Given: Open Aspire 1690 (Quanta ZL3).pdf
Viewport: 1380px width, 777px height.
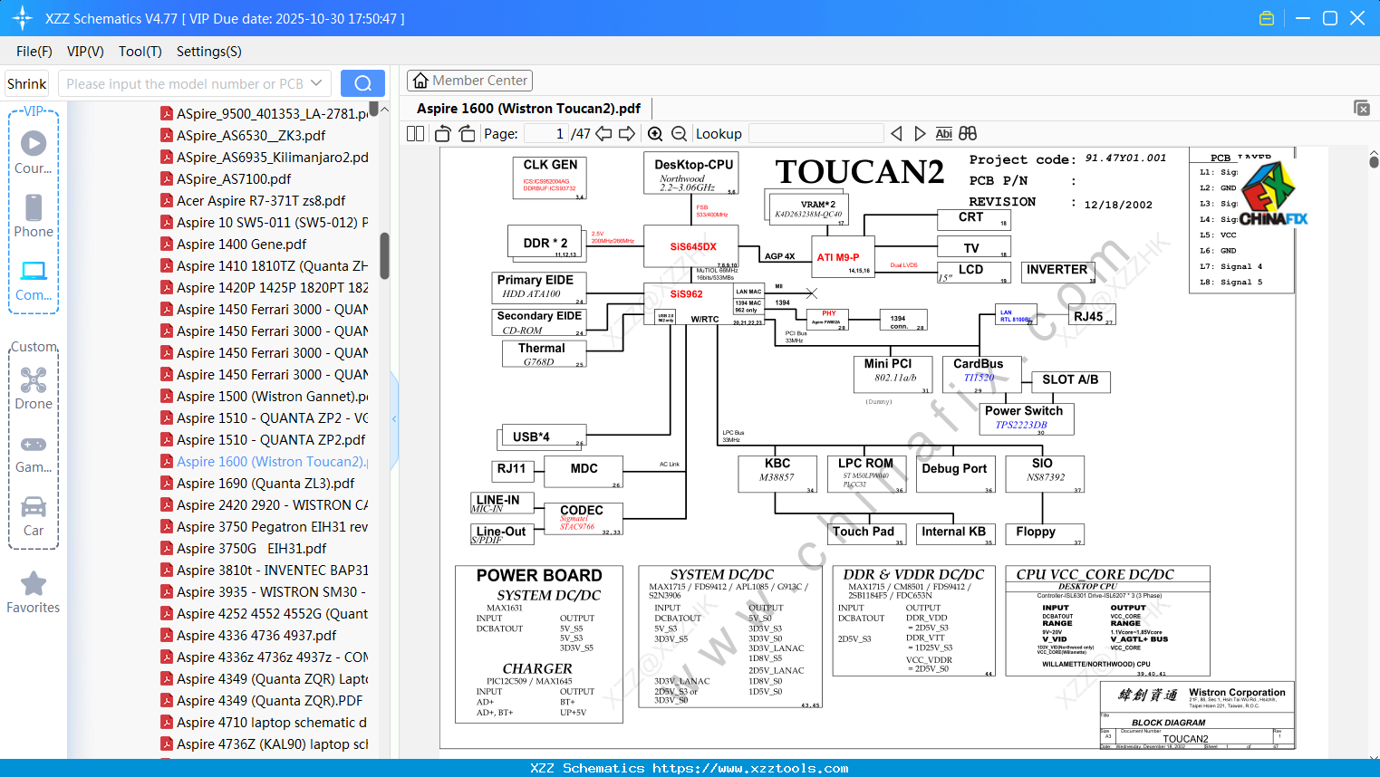Looking at the screenshot, I should (265, 483).
